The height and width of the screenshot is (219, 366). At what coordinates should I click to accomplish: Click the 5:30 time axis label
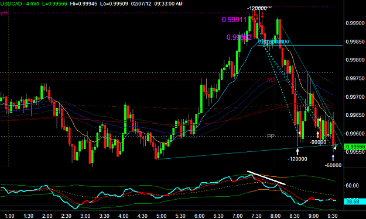[x=180, y=215]
